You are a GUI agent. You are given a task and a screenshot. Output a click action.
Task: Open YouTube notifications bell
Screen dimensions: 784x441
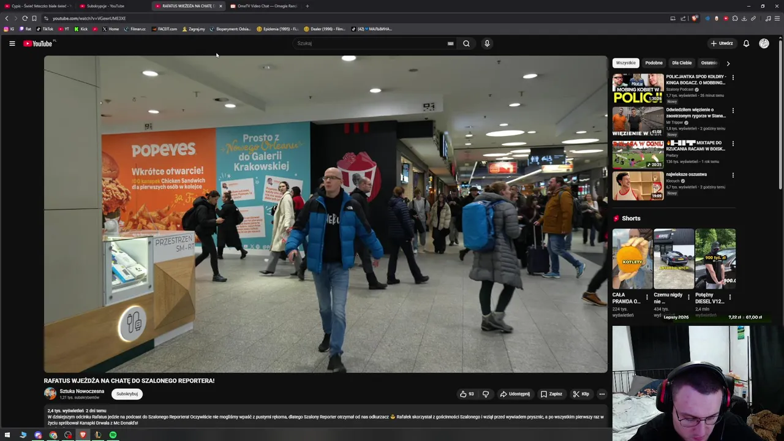(x=746, y=43)
